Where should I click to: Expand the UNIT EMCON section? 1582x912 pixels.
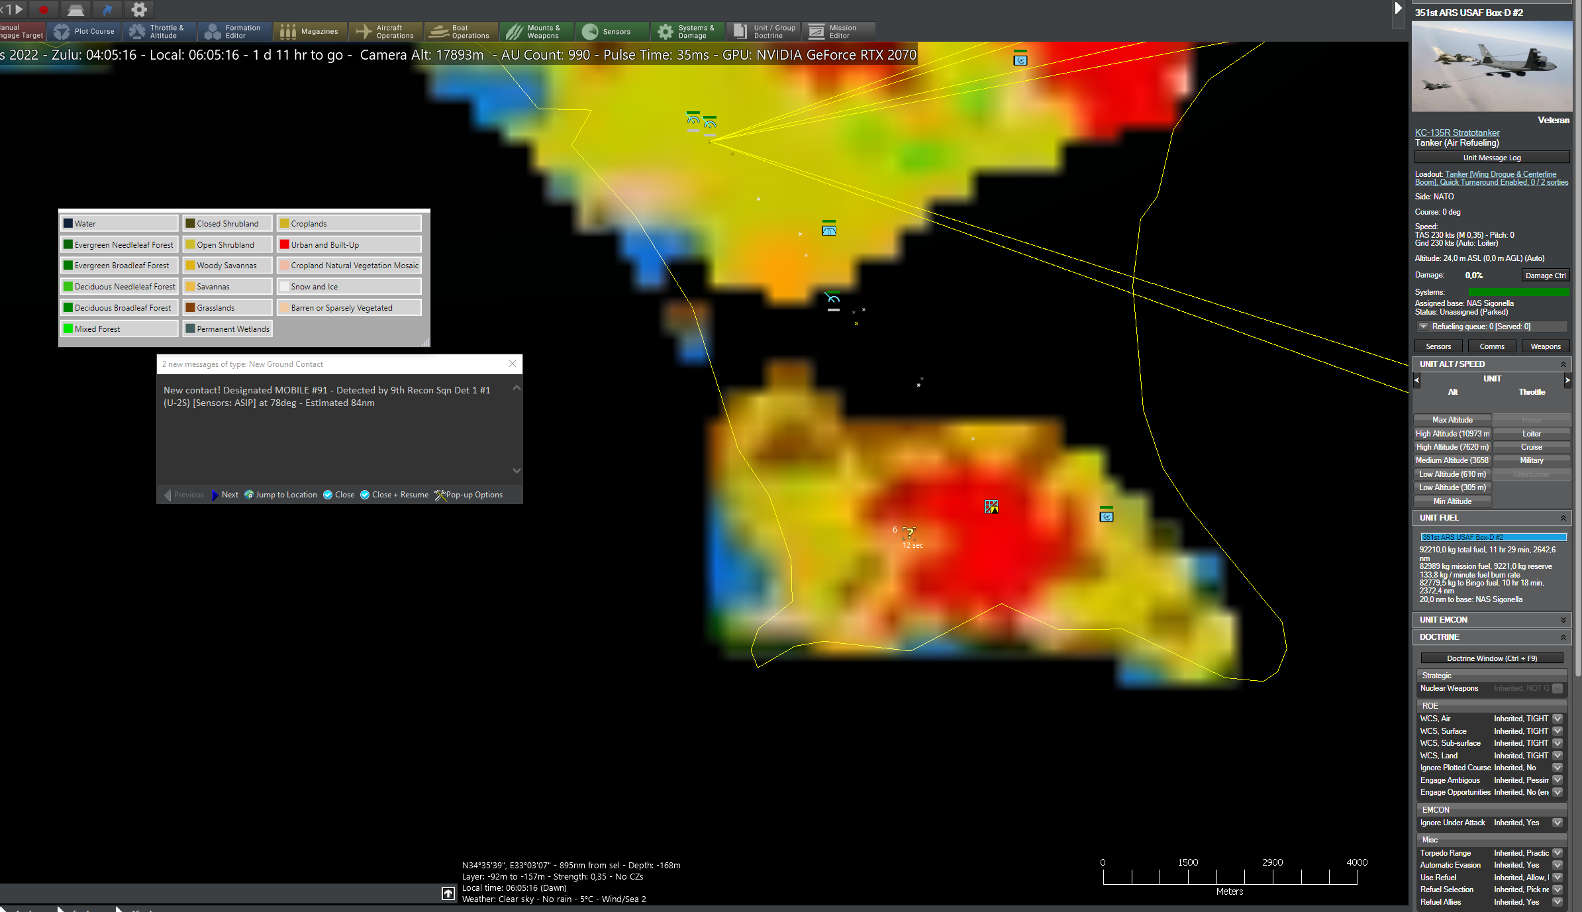(x=1563, y=620)
